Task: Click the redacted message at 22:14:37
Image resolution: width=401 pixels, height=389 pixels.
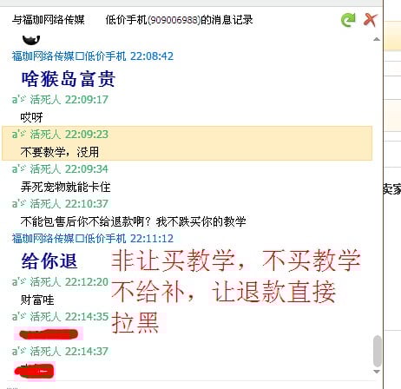Action: pyautogui.click(x=35, y=372)
